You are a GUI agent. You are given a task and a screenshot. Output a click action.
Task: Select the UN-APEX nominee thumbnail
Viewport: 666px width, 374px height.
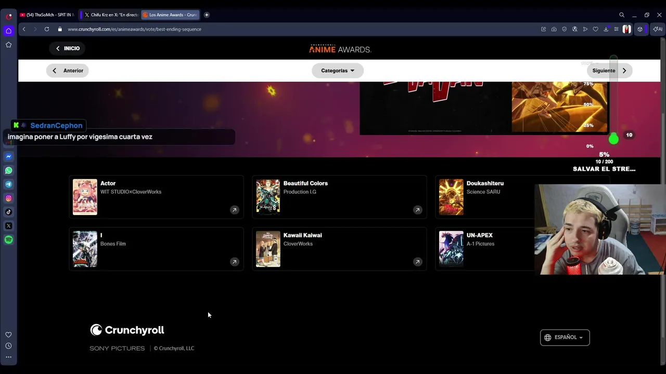451,249
